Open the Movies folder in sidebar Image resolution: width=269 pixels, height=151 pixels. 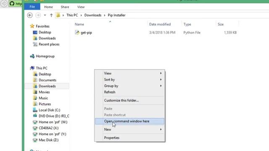click(x=44, y=92)
